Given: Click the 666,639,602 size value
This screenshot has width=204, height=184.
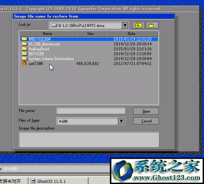Looking at the screenshot, I should (x=88, y=64).
